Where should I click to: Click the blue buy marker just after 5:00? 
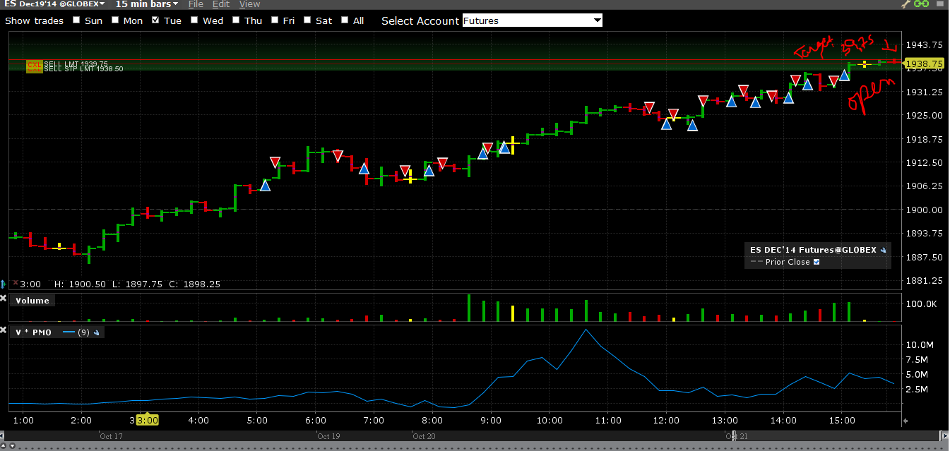coord(266,185)
